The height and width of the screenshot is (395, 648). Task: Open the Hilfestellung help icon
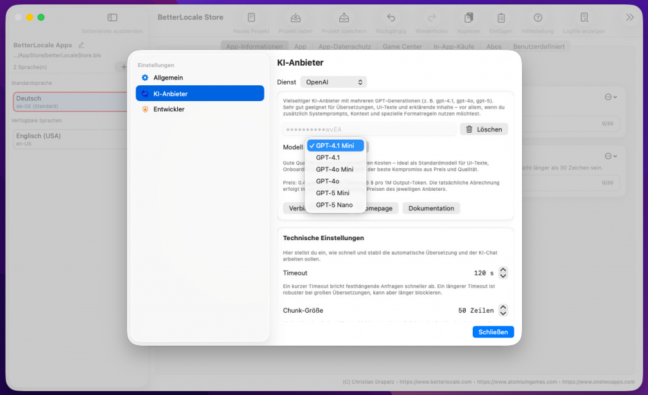[538, 18]
